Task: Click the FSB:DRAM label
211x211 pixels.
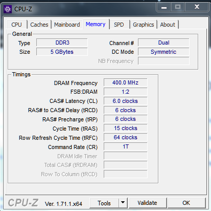Action: 84,92
